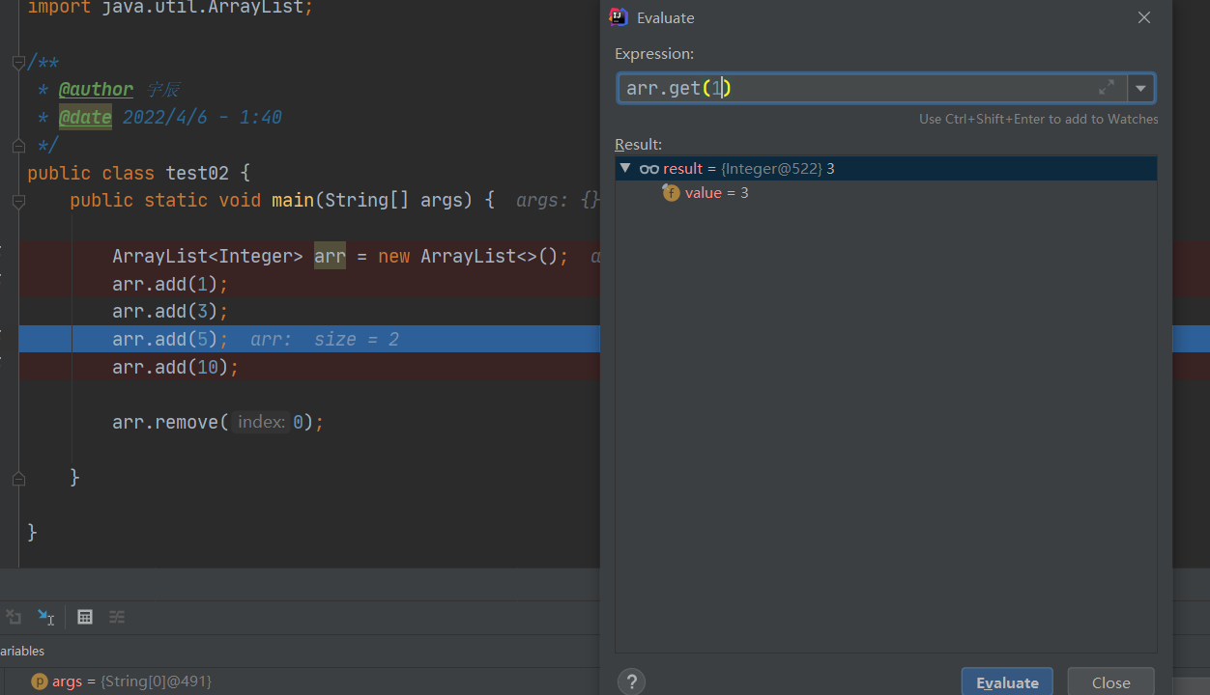Open Evaluate Expression calculator icon in debugger toolbar
1210x695 pixels.
[x=85, y=617]
